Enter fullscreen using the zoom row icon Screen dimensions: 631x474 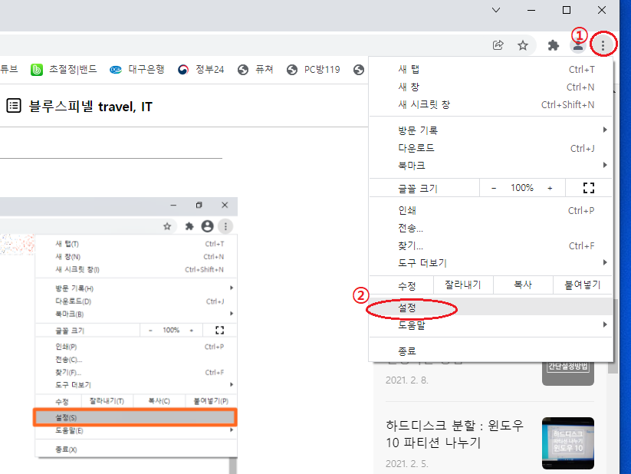point(589,188)
